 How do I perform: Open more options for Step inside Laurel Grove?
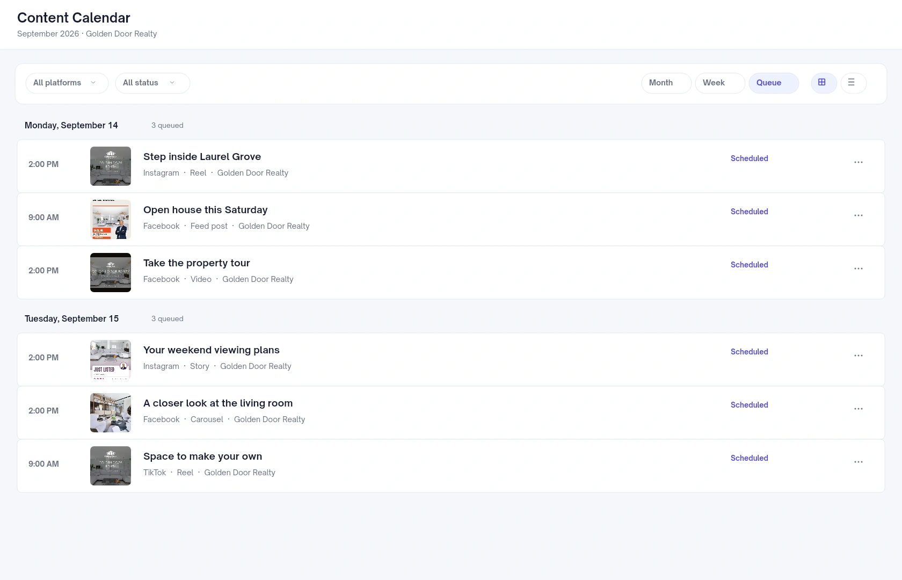pos(858,162)
